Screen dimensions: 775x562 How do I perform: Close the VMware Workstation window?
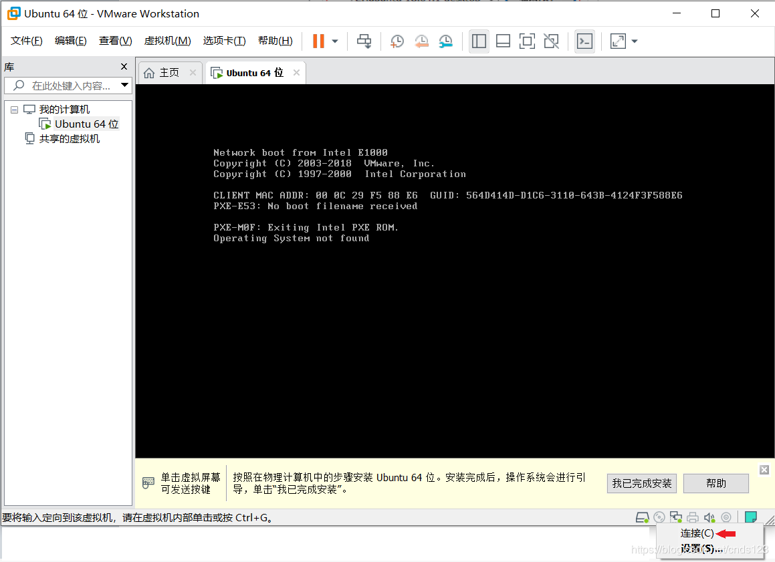pos(755,13)
